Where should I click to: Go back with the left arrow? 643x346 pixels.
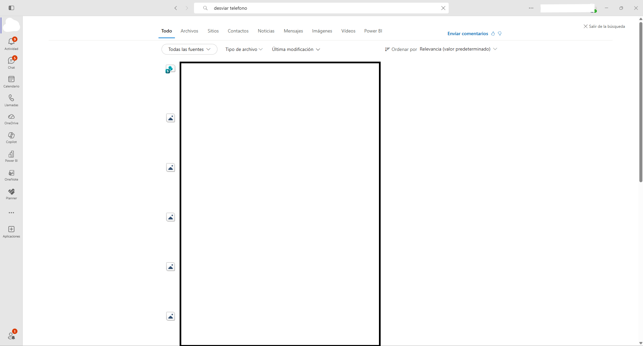click(176, 8)
